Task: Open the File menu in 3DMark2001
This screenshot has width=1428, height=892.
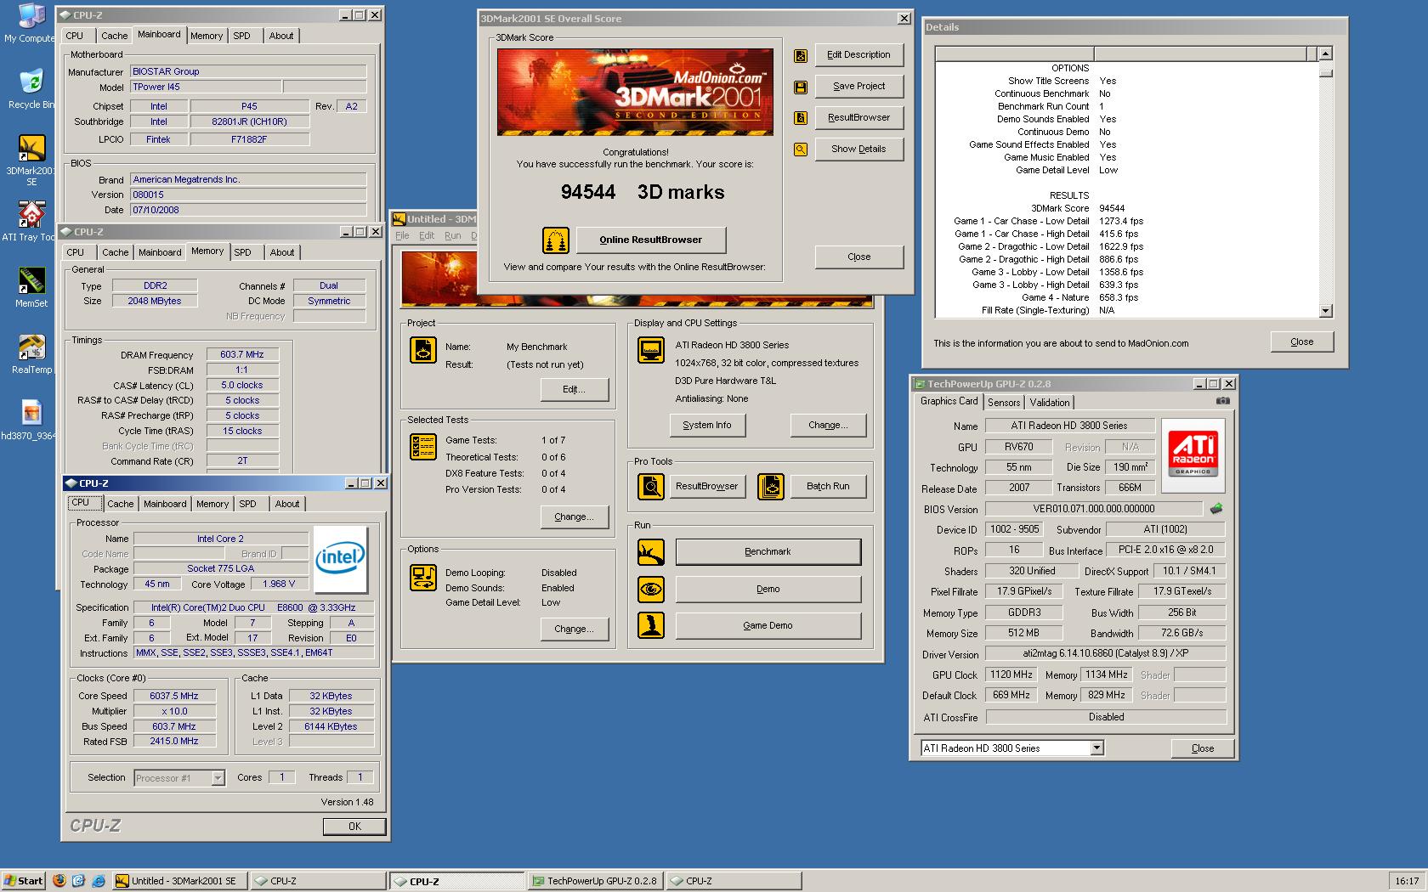Action: tap(402, 236)
